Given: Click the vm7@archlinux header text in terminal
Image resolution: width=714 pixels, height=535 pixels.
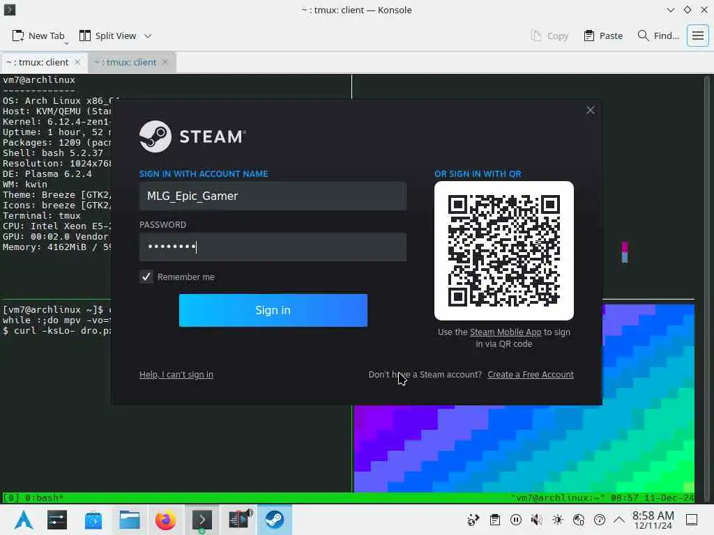Looking at the screenshot, I should tap(39, 79).
